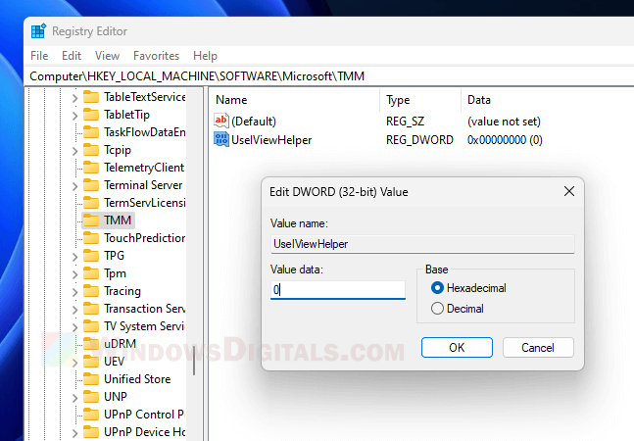Select the TMM key label in tree
The height and width of the screenshot is (441, 634).
coord(118,220)
